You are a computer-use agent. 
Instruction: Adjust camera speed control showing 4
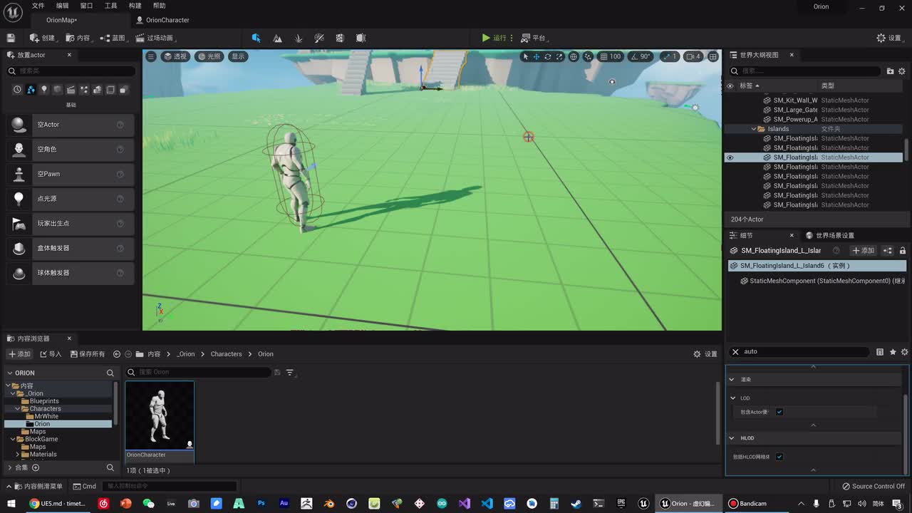693,56
